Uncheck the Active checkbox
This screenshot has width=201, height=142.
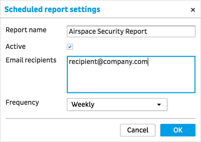click(x=70, y=47)
